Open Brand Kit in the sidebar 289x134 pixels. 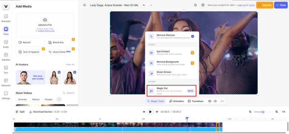(x=6, y=18)
